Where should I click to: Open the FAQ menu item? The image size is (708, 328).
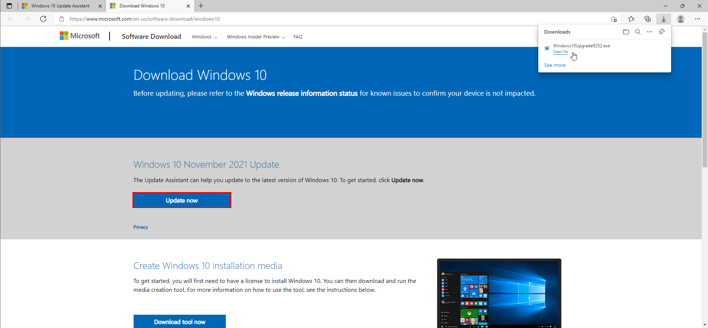point(298,37)
